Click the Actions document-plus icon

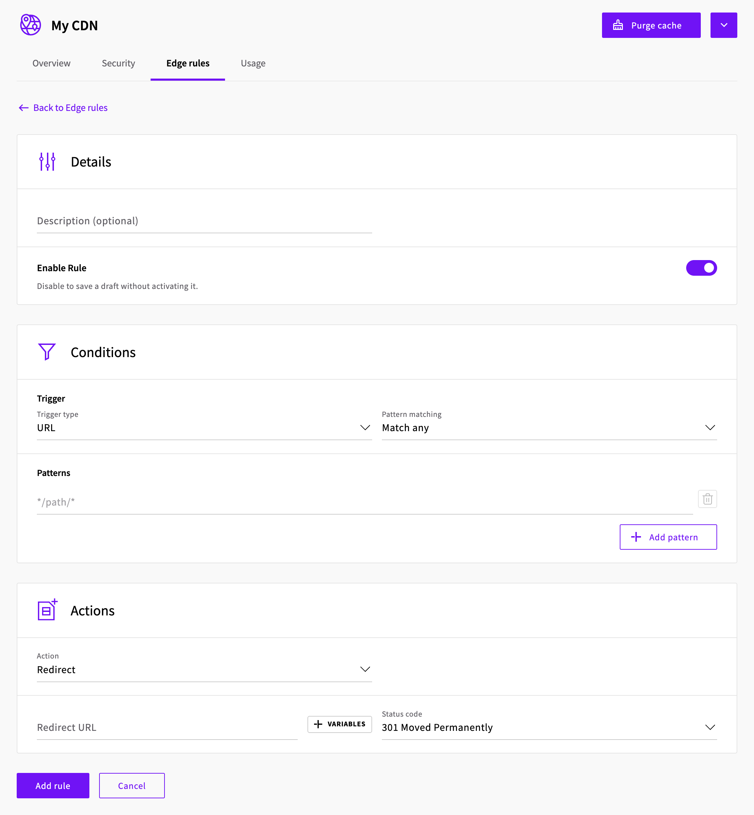47,610
